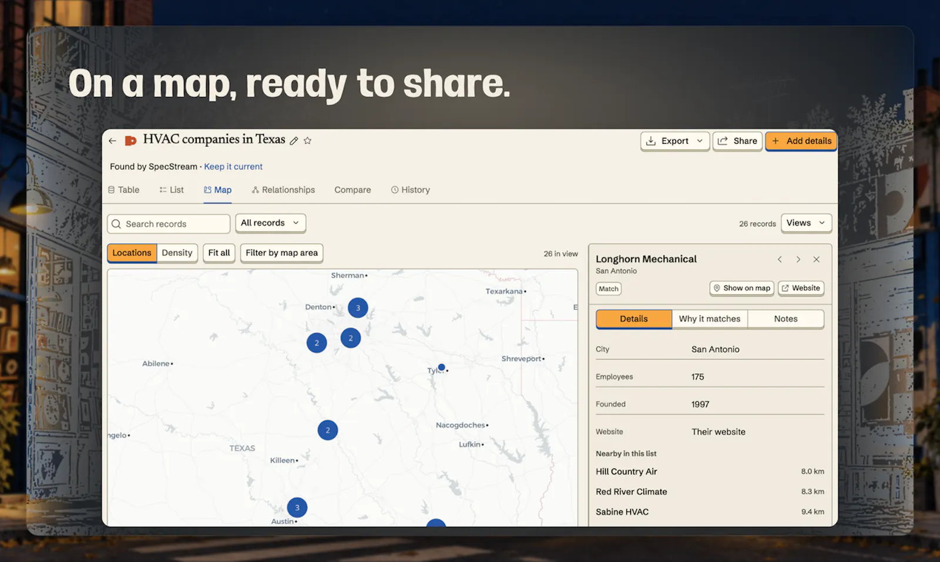Viewport: 940px width, 562px height.
Task: Open the List tab
Action: point(171,190)
